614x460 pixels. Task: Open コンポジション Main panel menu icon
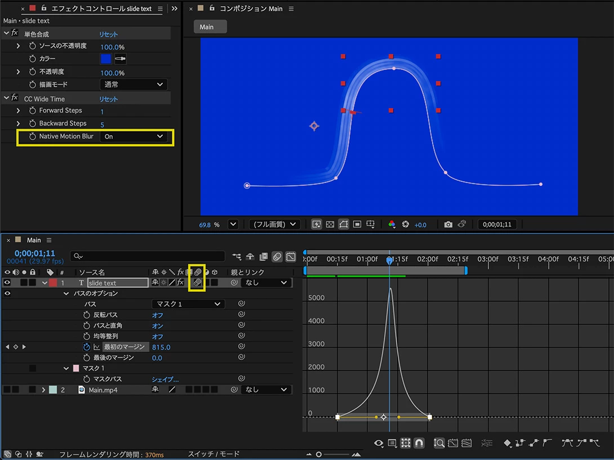click(291, 8)
